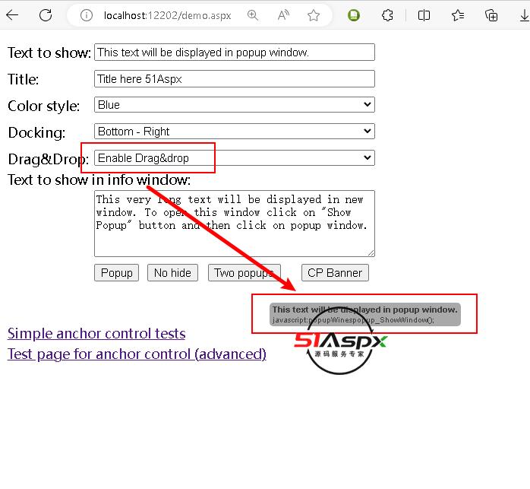Open 'Simple anchor control tests' link

(96, 334)
